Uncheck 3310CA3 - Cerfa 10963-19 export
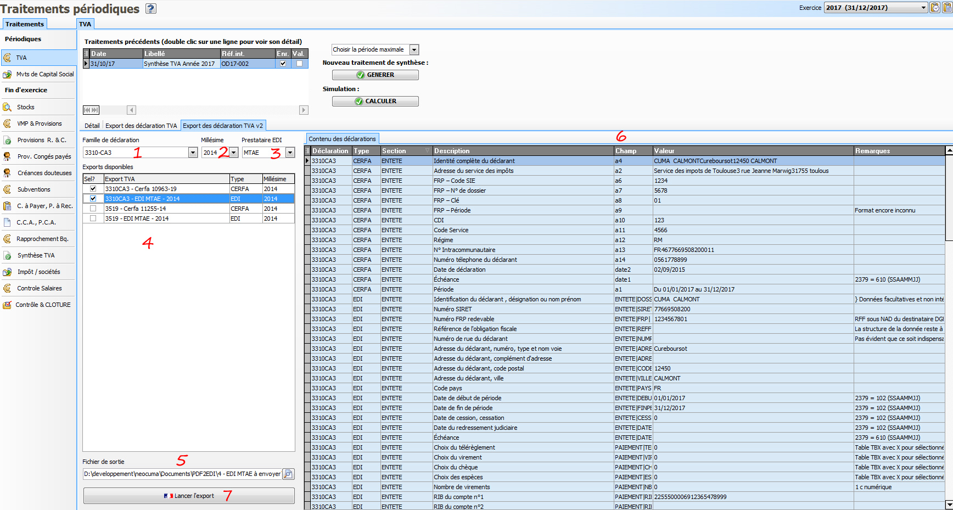953x510 pixels. tap(93, 189)
